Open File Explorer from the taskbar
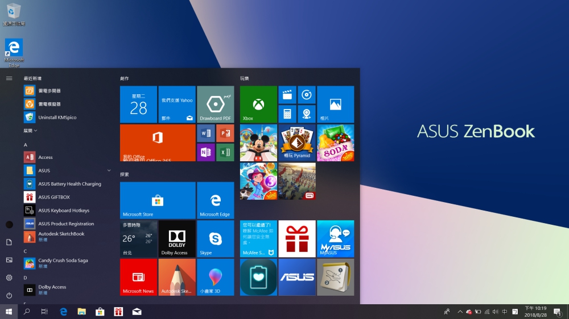The height and width of the screenshot is (319, 569). coord(81,312)
